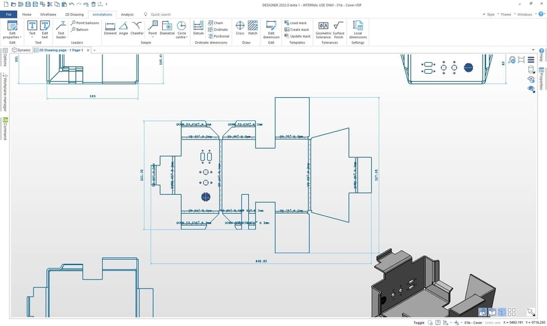Click Toggle in the status bar
Viewport: 547px width, 326px height.
[x=419, y=322]
